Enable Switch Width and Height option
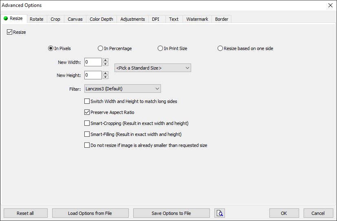 coord(87,101)
